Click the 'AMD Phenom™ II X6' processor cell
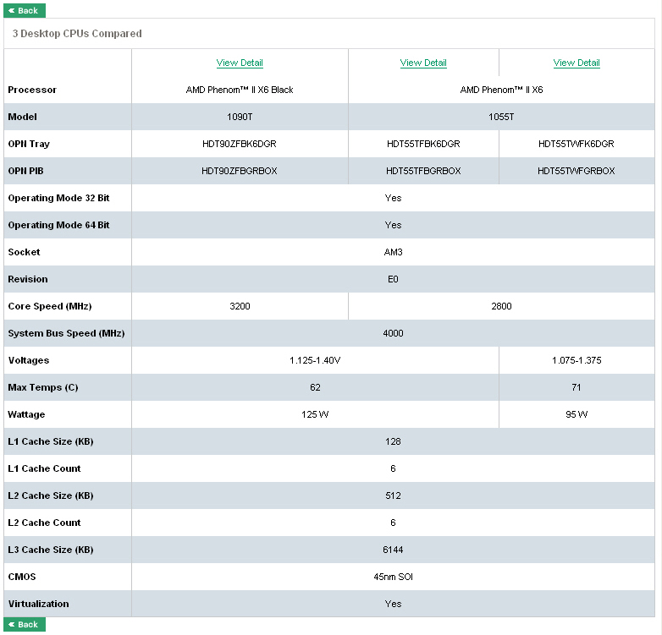The height and width of the screenshot is (635, 662). click(x=501, y=90)
